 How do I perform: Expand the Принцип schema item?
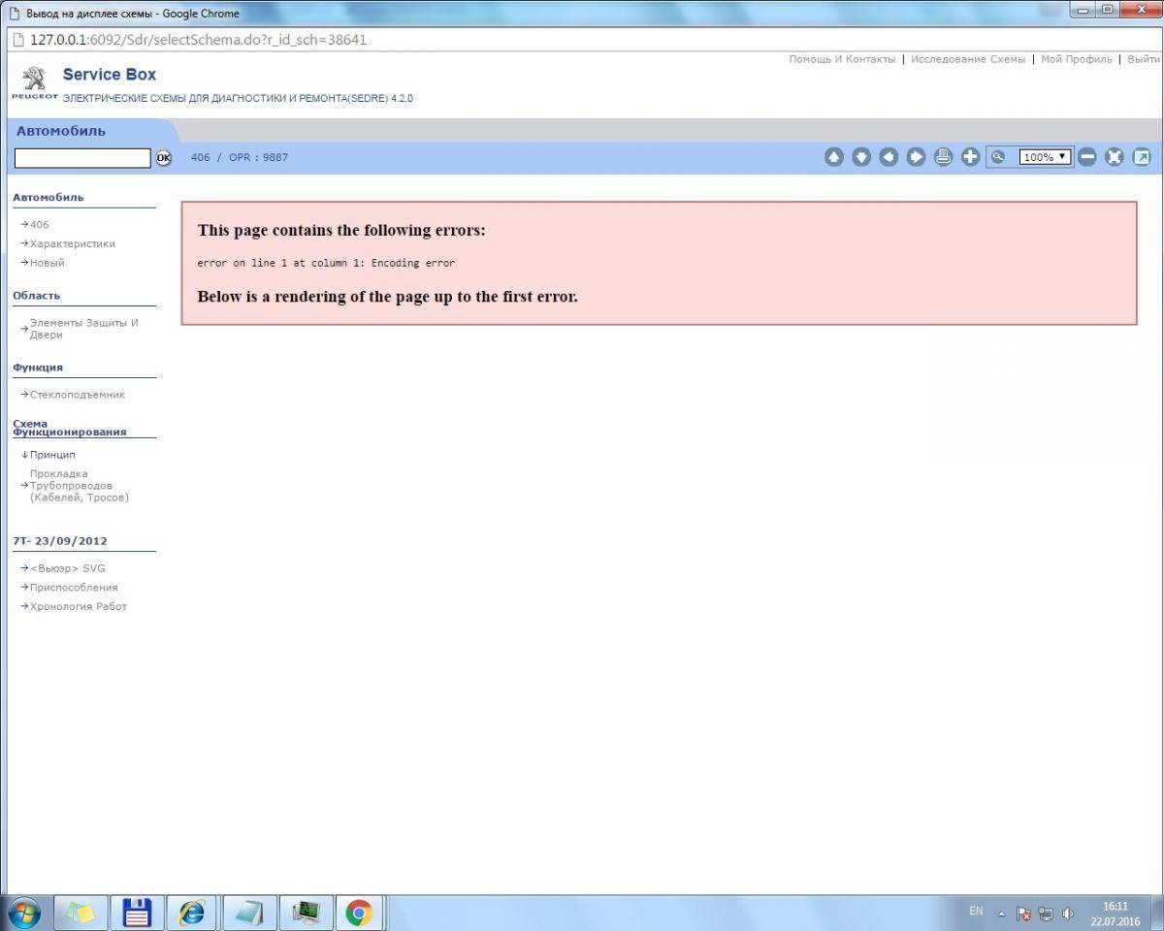[52, 455]
